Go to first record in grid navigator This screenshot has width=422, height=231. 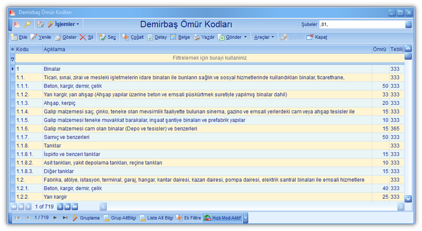tap(14, 206)
